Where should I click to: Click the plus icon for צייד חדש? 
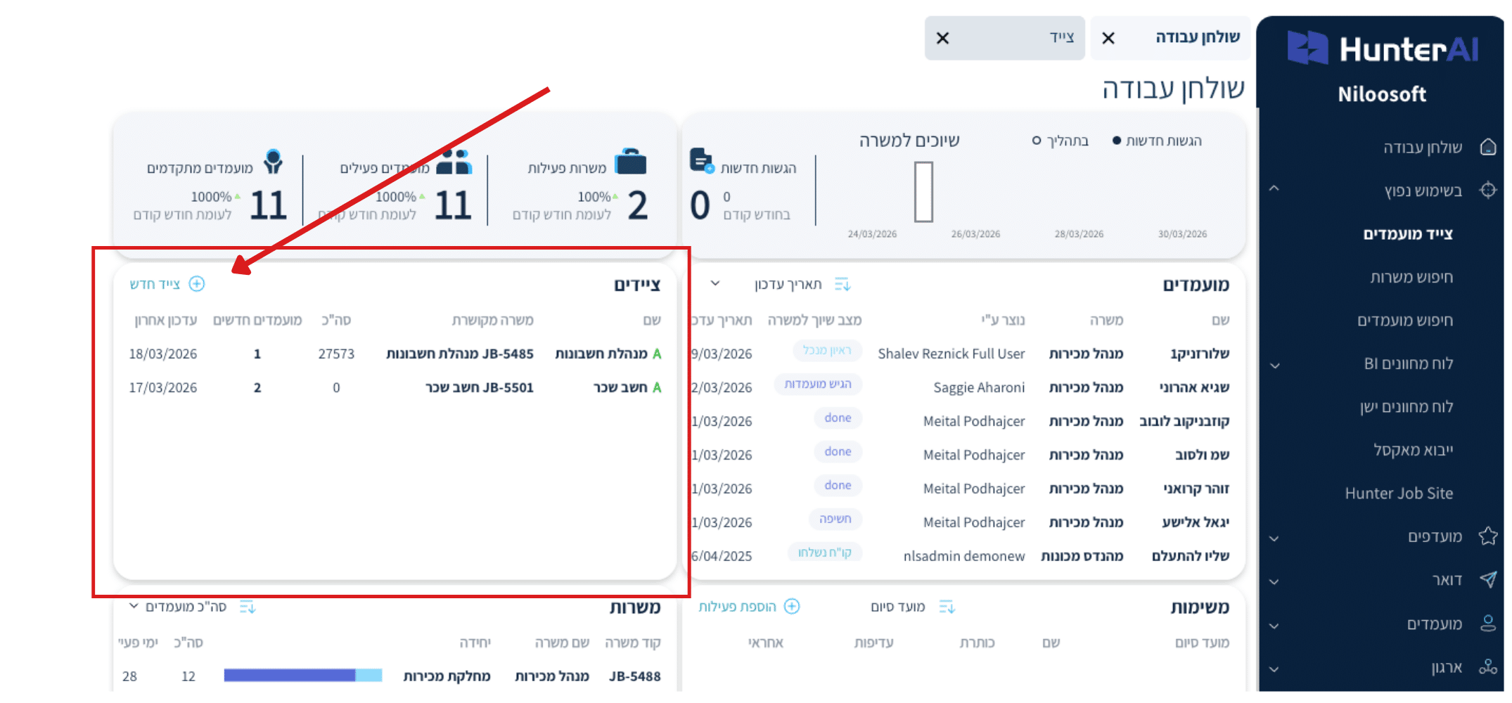[197, 284]
